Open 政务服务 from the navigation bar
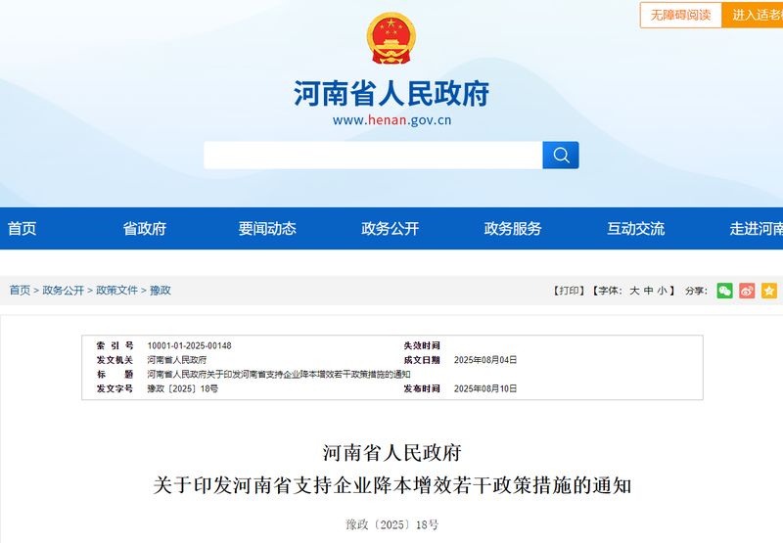Viewport: 783px width, 543px height. tap(513, 229)
